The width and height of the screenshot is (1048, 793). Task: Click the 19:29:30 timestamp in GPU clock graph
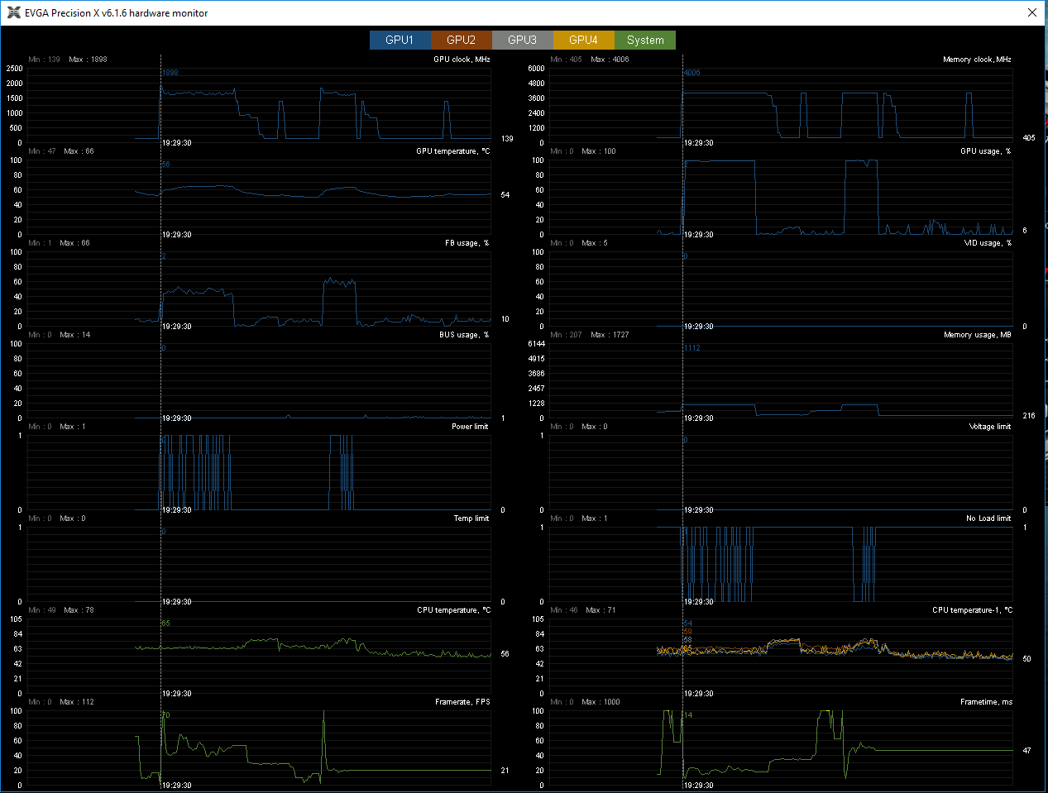[177, 143]
